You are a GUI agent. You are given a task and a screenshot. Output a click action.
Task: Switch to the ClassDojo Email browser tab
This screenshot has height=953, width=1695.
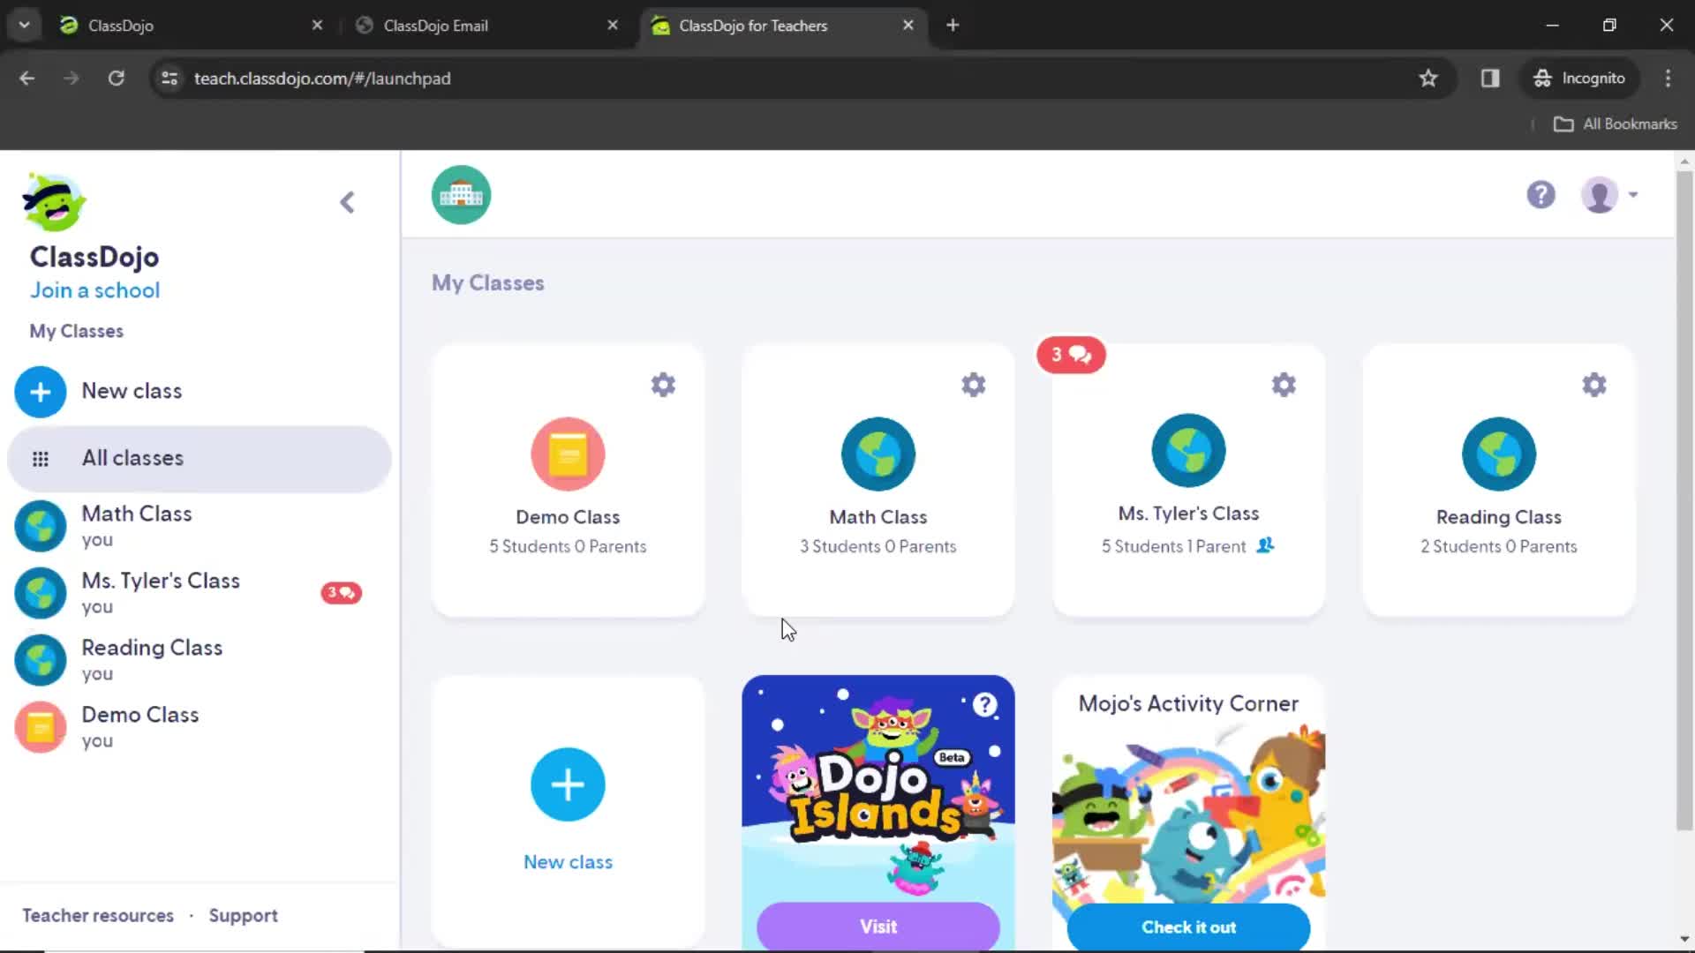(486, 26)
